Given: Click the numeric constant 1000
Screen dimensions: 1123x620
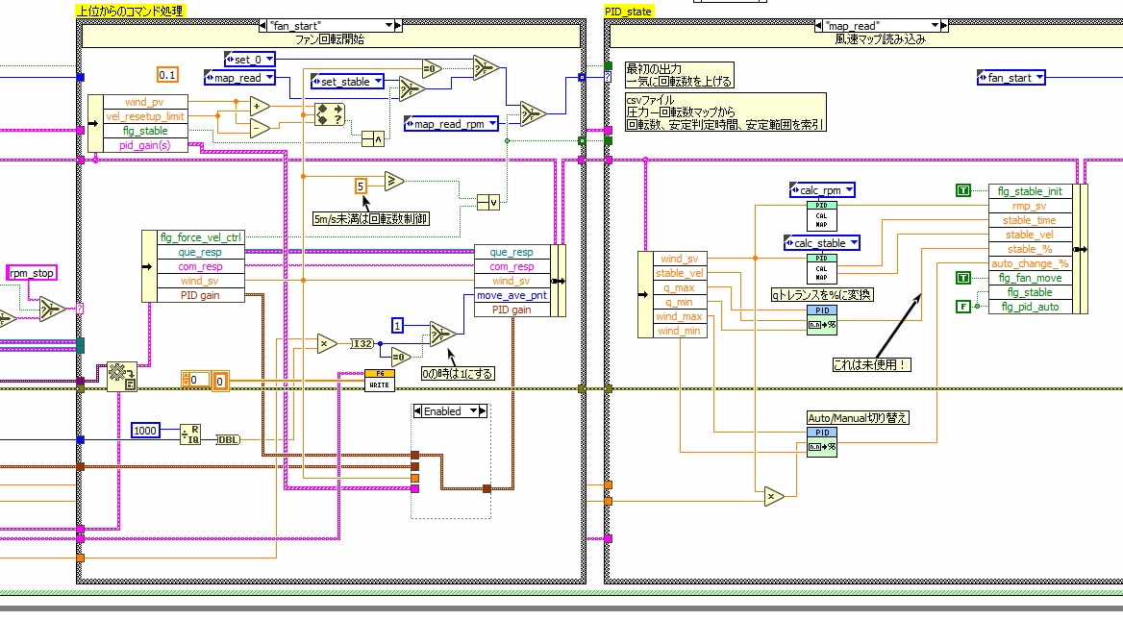Looking at the screenshot, I should (145, 431).
